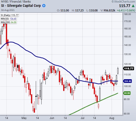Click the green 94.69 MA tag on axis
This screenshot has width=136, height=121.
click(x=127, y=93)
